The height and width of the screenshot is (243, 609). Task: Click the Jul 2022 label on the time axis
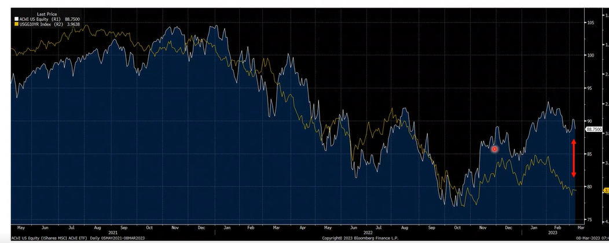[x=379, y=227]
